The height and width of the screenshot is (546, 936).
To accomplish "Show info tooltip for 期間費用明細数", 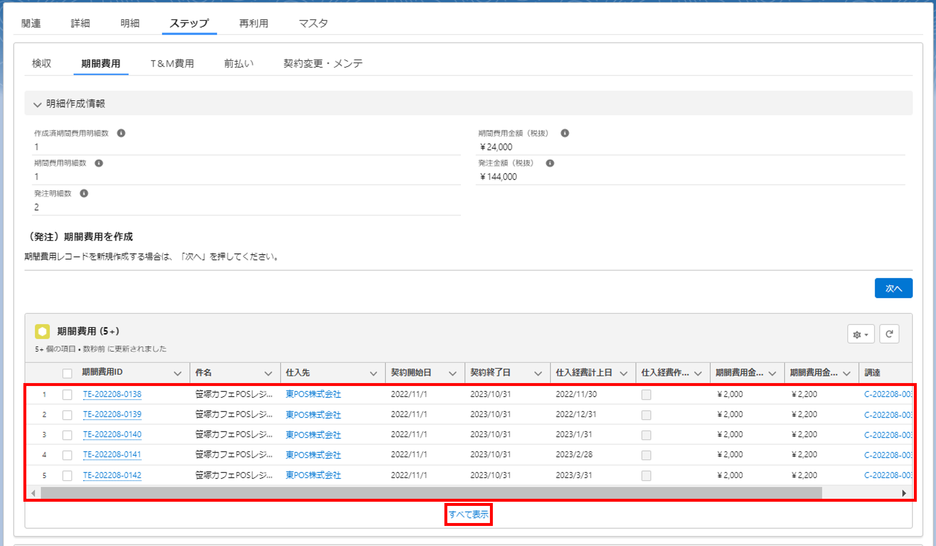I will click(x=99, y=163).
